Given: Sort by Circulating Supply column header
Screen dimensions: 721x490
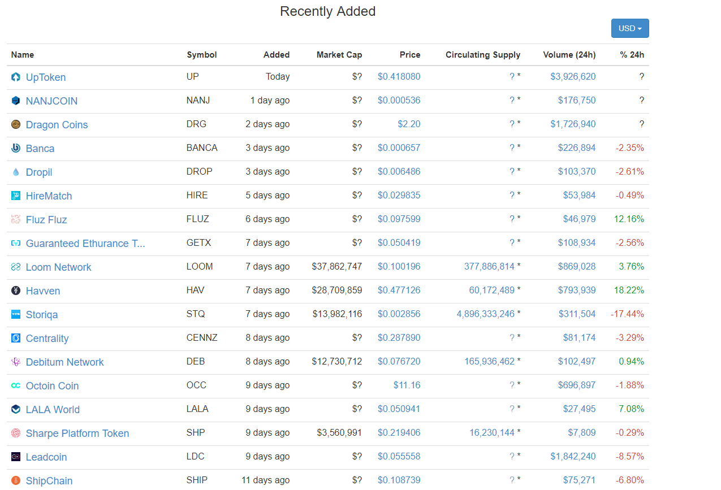Looking at the screenshot, I should pos(483,55).
